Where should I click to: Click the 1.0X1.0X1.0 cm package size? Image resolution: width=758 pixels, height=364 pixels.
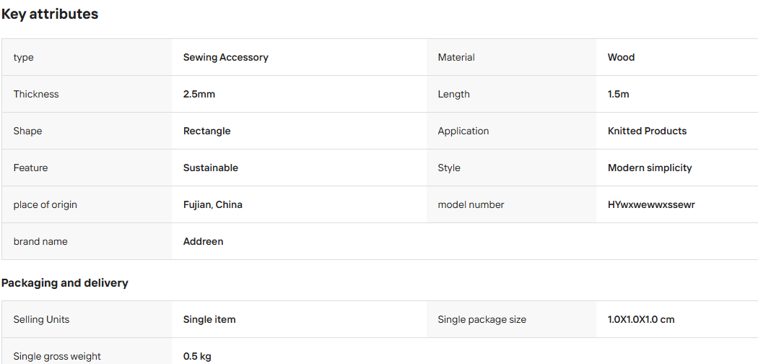click(x=641, y=319)
